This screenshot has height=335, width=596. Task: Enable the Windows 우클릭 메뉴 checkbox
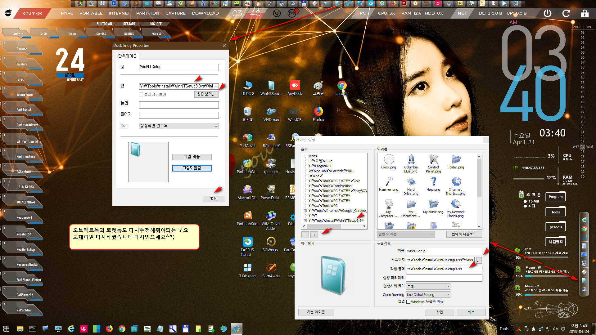(x=409, y=301)
